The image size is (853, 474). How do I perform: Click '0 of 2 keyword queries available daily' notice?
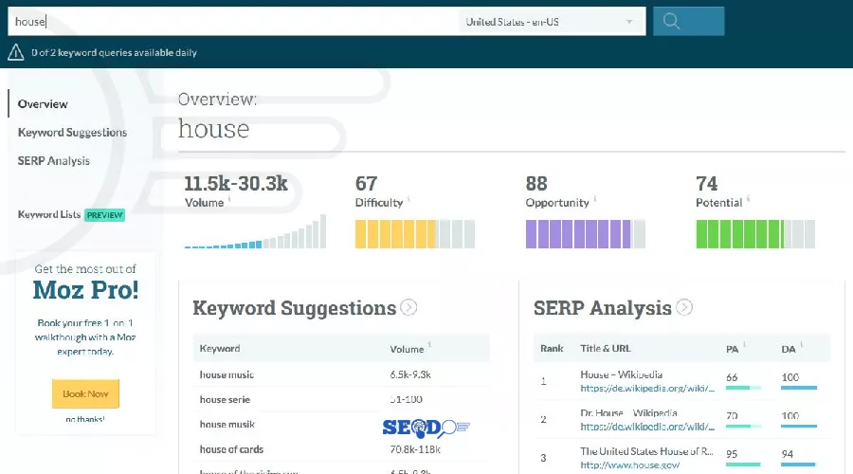(115, 53)
